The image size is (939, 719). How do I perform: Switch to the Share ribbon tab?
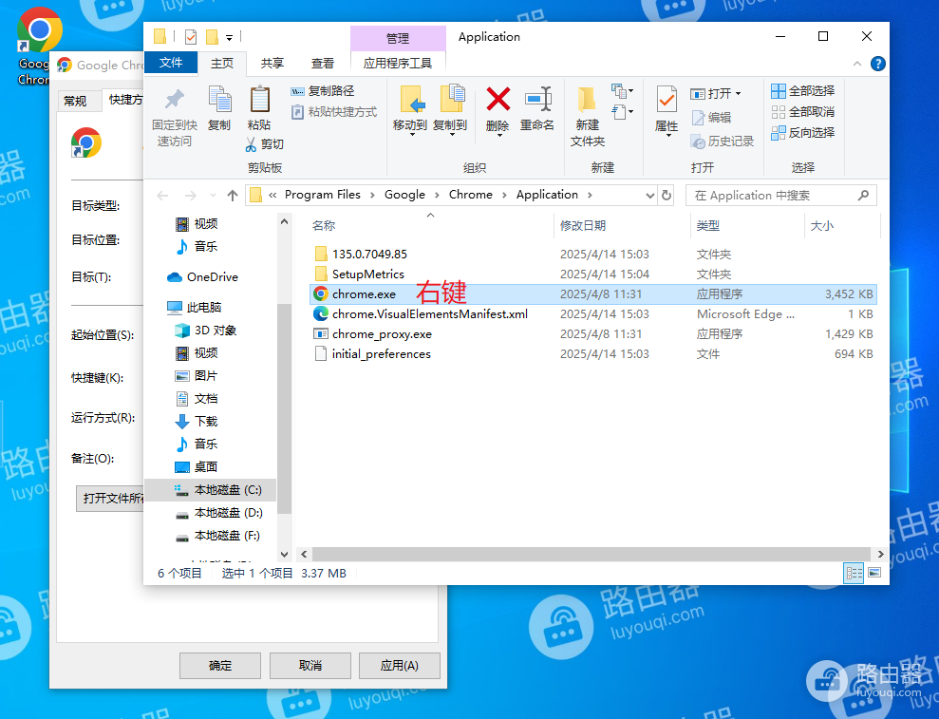pos(272,63)
